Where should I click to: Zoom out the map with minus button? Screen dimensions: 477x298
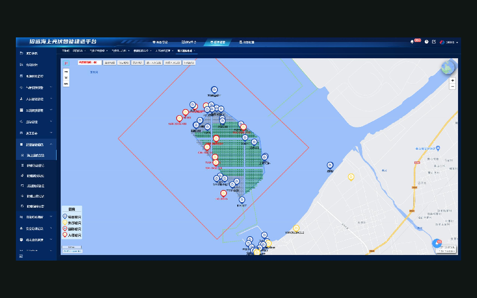(452, 86)
